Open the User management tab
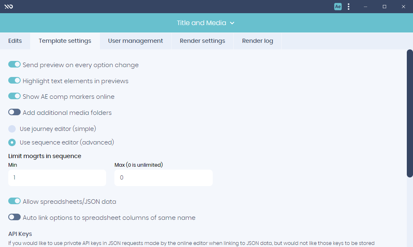Screen dimensions: 413x247 [135, 41]
